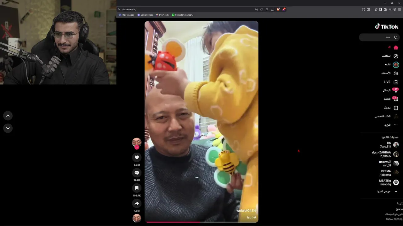Open the Following feed avatar (أتابعه)
The width and height of the screenshot is (403, 226).
click(396, 65)
